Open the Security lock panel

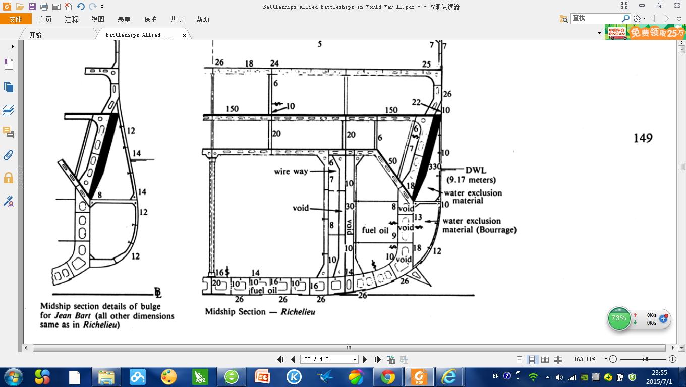click(x=9, y=178)
